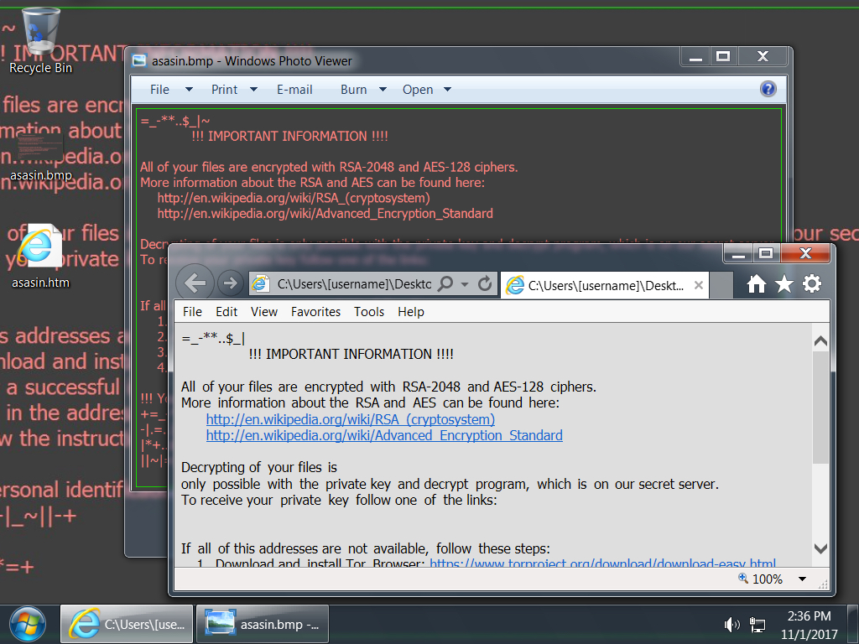Open the Tools gear icon in Internet Explorer

pos(812,283)
